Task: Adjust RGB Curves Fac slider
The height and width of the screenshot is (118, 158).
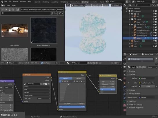Action: click(x=72, y=107)
